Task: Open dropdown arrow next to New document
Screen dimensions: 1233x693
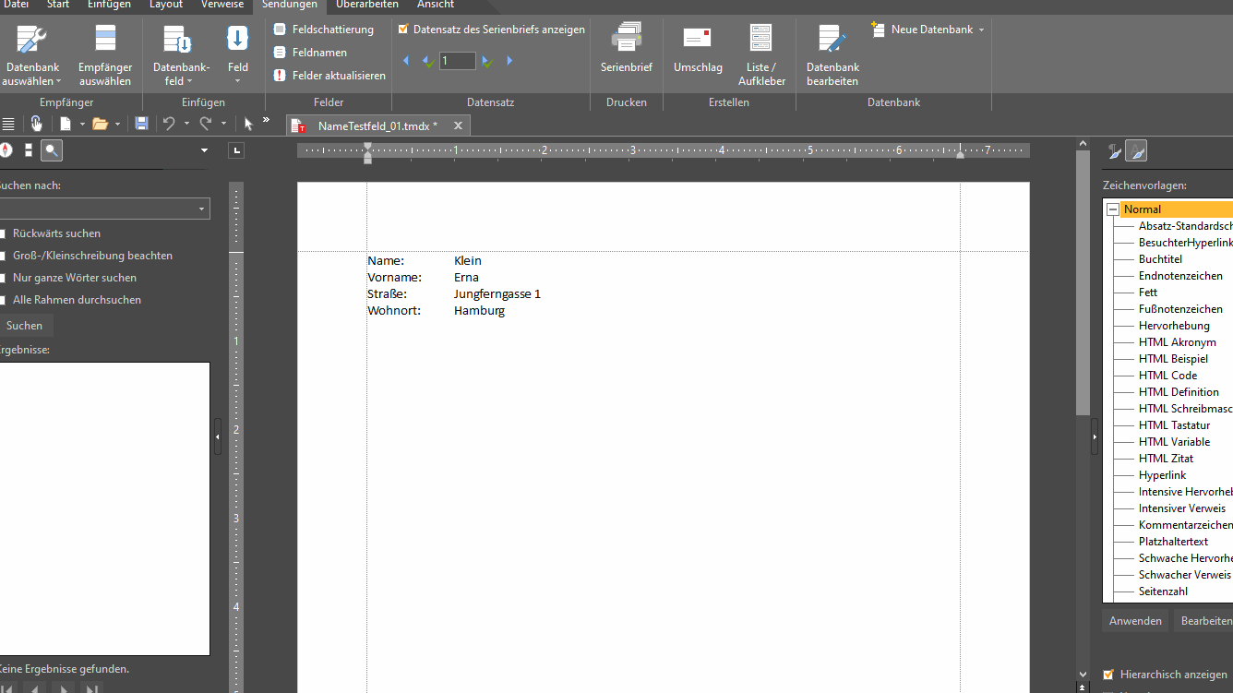Action: coord(82,124)
